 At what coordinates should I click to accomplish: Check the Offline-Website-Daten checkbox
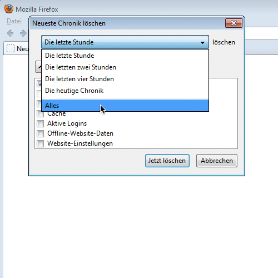pyautogui.click(x=40, y=133)
